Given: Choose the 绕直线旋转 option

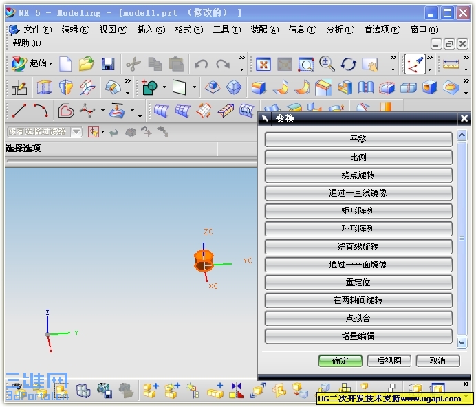Looking at the screenshot, I should click(358, 247).
